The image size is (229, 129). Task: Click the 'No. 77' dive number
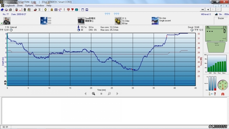tap(5, 14)
